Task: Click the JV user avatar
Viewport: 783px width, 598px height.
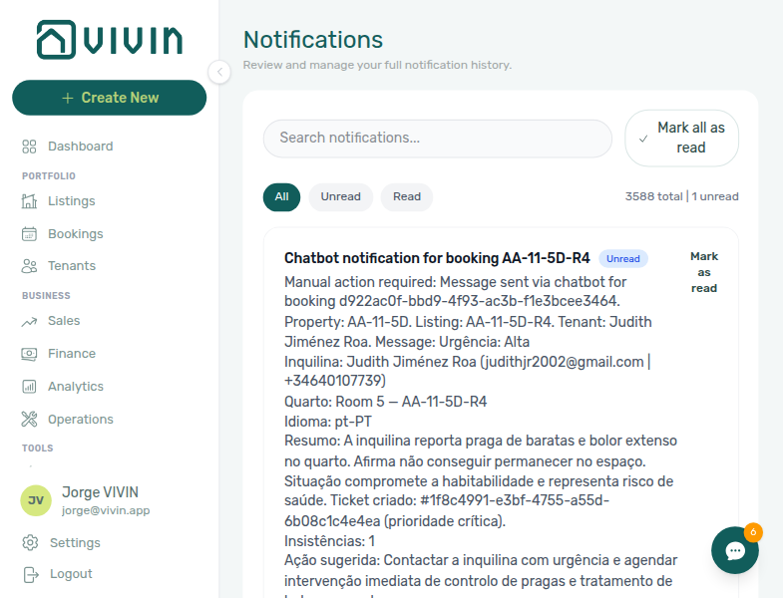Action: (36, 500)
